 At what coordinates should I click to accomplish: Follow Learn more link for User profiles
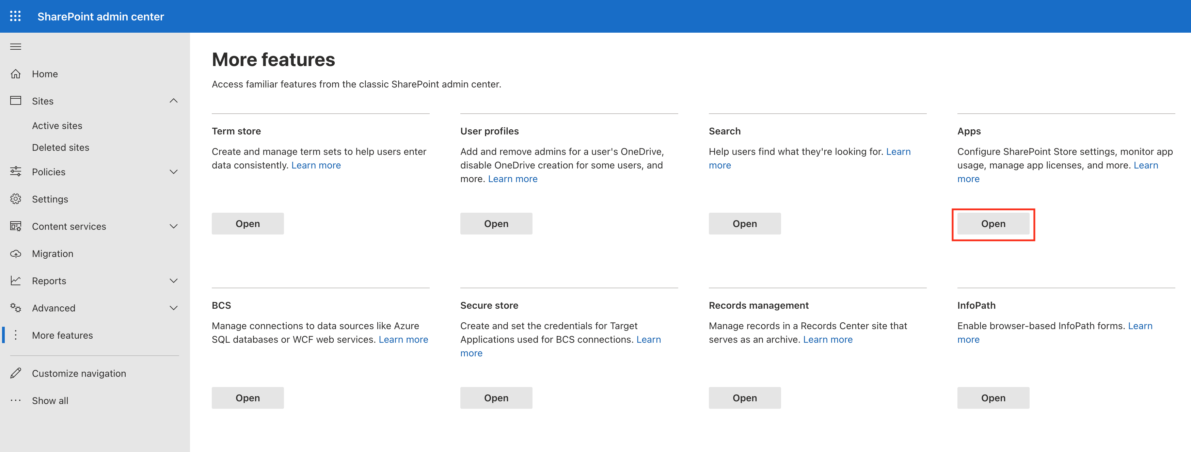[513, 179]
